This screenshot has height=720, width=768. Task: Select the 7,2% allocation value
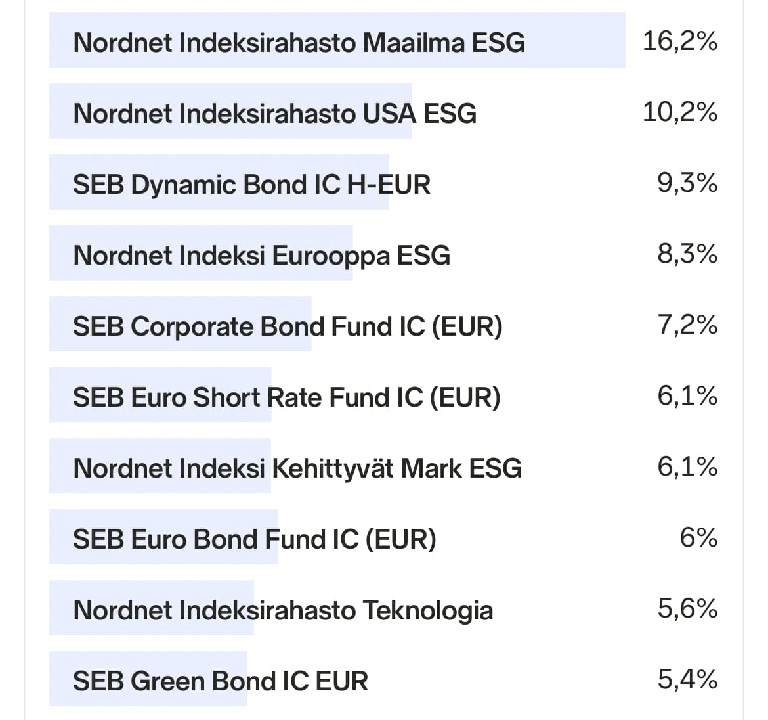pos(687,325)
